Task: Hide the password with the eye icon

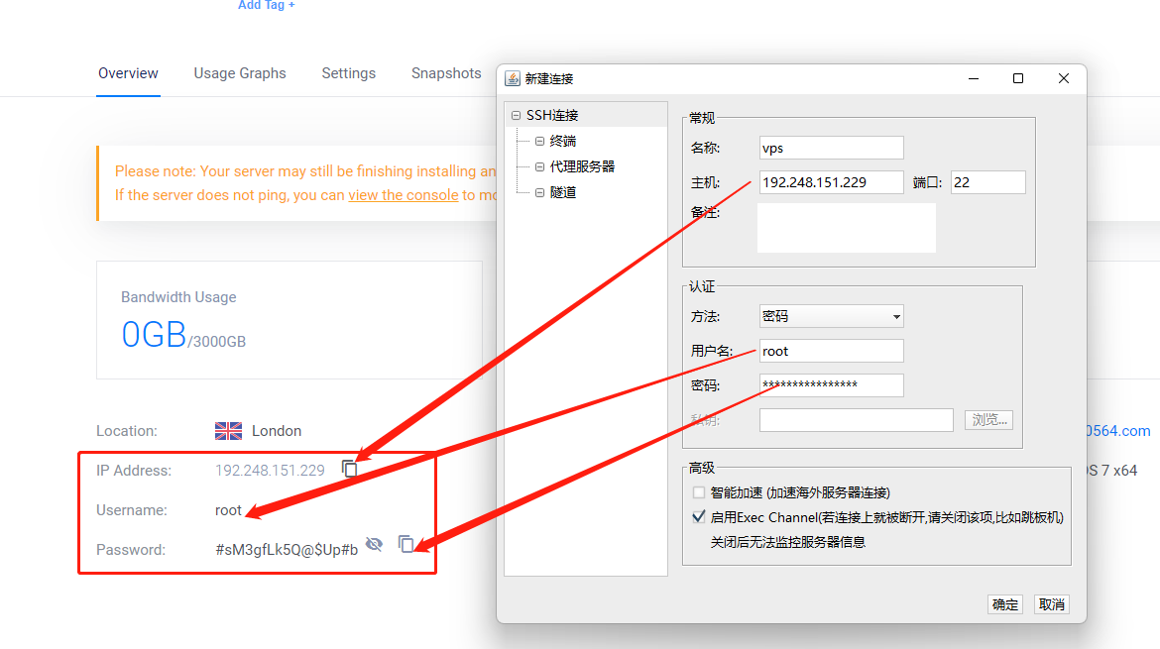Action: [x=374, y=544]
